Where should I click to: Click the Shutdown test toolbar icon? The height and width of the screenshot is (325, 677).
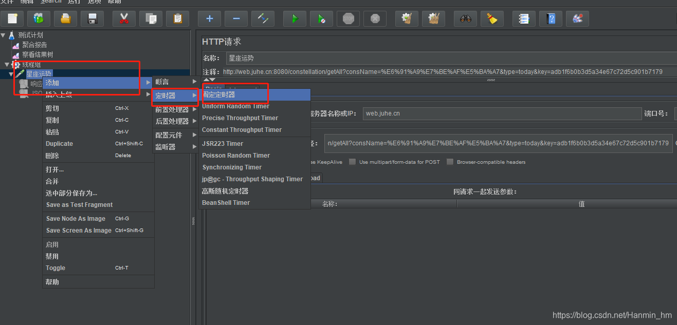click(x=375, y=19)
